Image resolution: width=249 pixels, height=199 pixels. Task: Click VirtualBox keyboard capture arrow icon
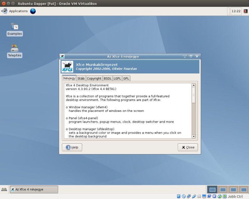pos(224,196)
